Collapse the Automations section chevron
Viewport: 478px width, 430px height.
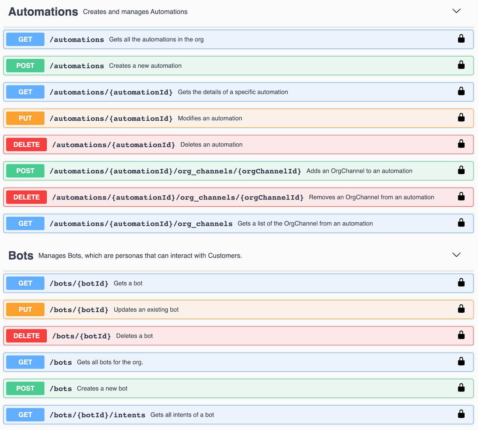(x=456, y=11)
